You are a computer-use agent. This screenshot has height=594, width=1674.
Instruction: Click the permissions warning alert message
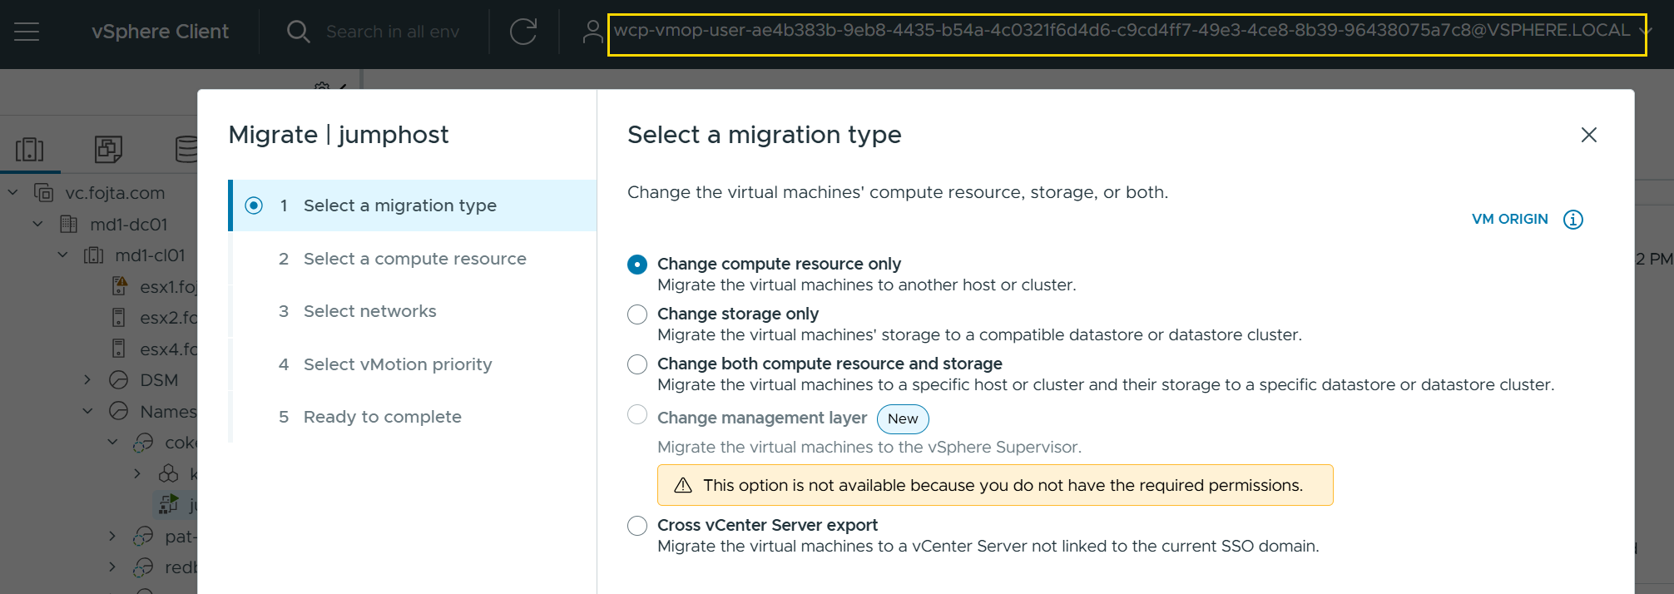tap(995, 485)
